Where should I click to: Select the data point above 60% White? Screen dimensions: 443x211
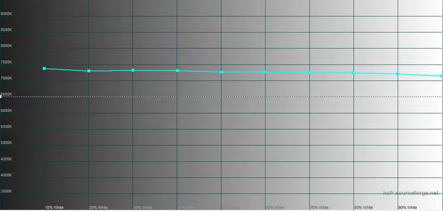(265, 72)
